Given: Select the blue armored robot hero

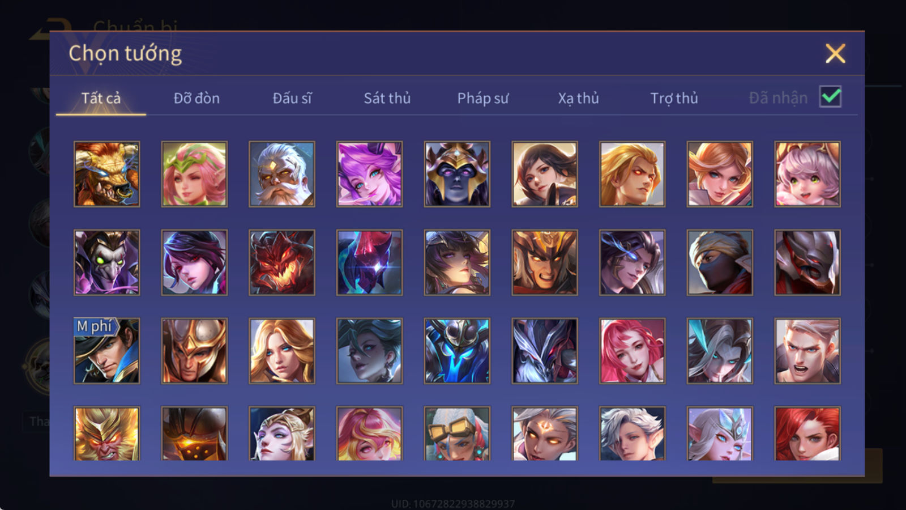Looking at the screenshot, I should [457, 351].
